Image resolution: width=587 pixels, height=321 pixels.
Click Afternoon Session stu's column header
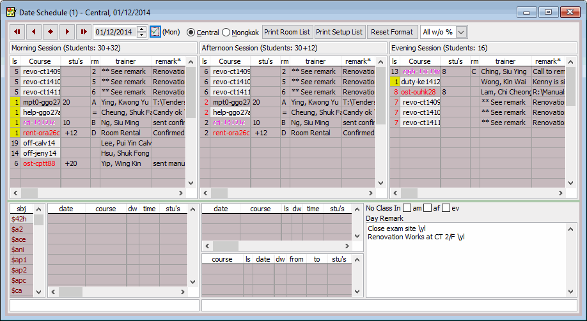[265, 61]
